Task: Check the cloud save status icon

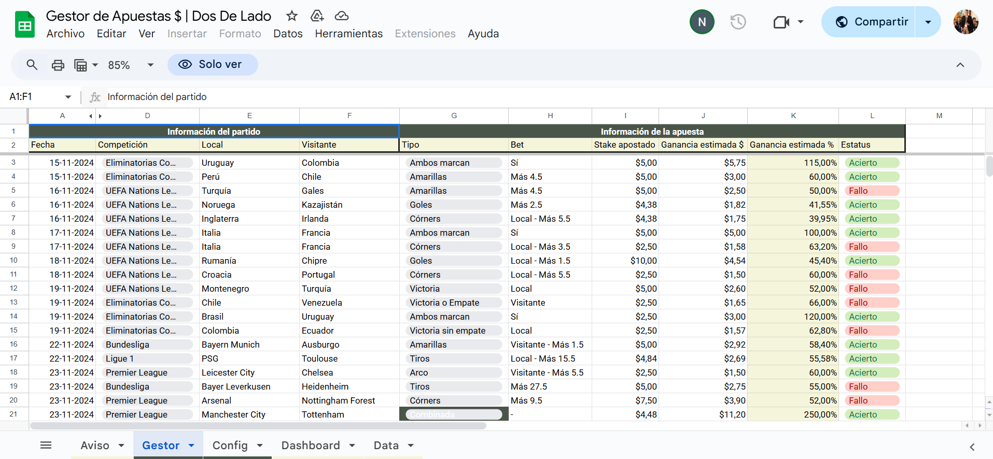Action: pyautogui.click(x=342, y=16)
